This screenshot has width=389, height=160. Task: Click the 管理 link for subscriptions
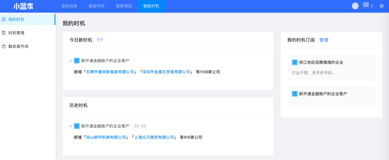pyautogui.click(x=324, y=40)
